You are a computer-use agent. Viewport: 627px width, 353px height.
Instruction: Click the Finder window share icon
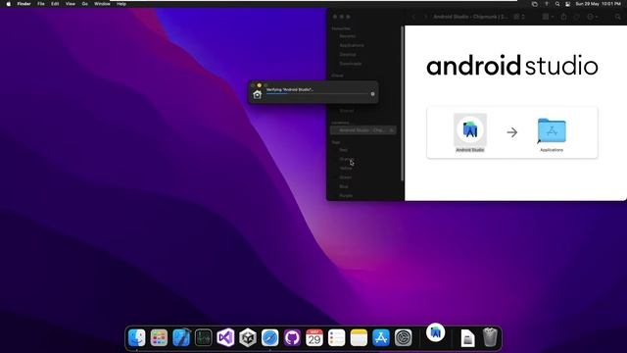pos(564,17)
